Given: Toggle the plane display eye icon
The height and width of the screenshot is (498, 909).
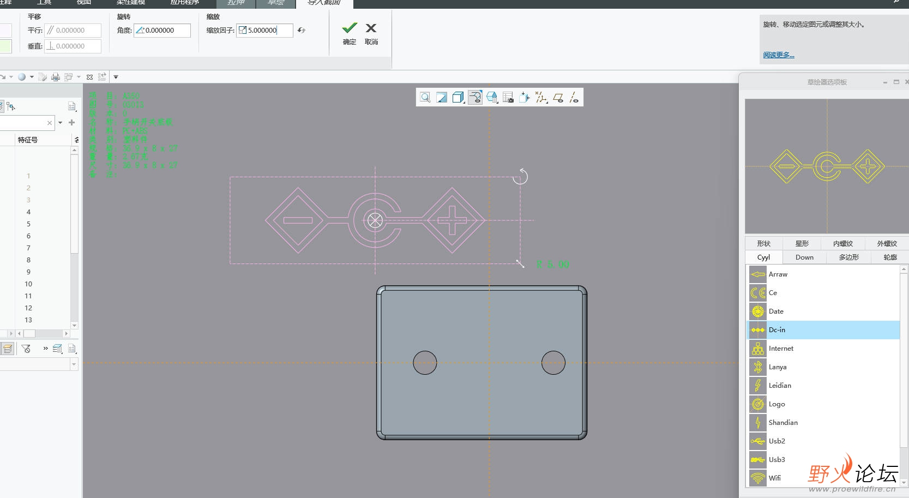Looking at the screenshot, I should click(x=558, y=98).
